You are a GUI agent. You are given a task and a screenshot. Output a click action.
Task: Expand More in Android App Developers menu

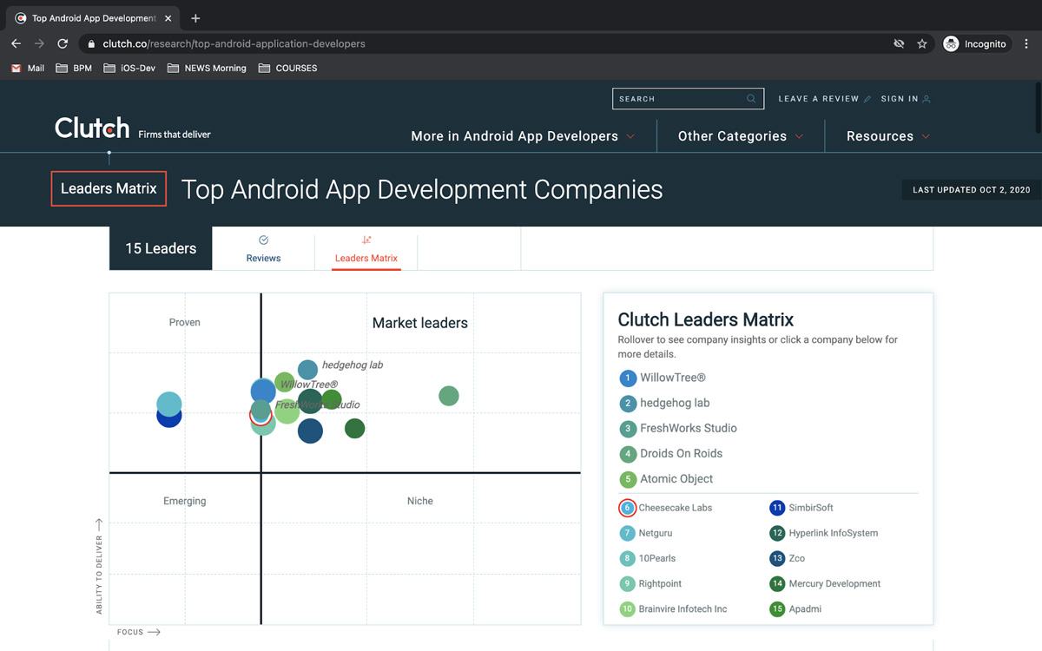click(x=523, y=136)
